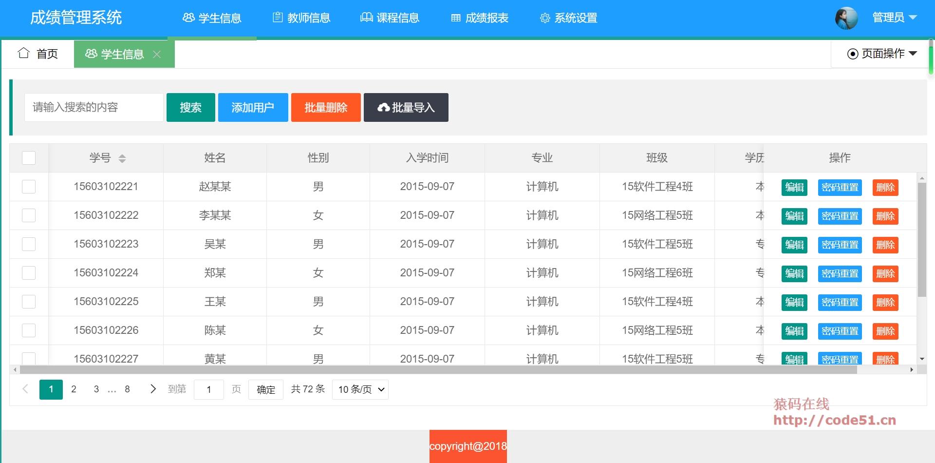The image size is (935, 463).
Task: Click 密码重置 for 赵某某
Action: [840, 187]
